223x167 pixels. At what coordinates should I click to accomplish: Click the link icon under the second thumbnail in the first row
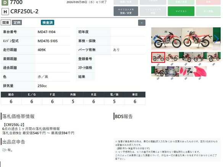coord(172,64)
